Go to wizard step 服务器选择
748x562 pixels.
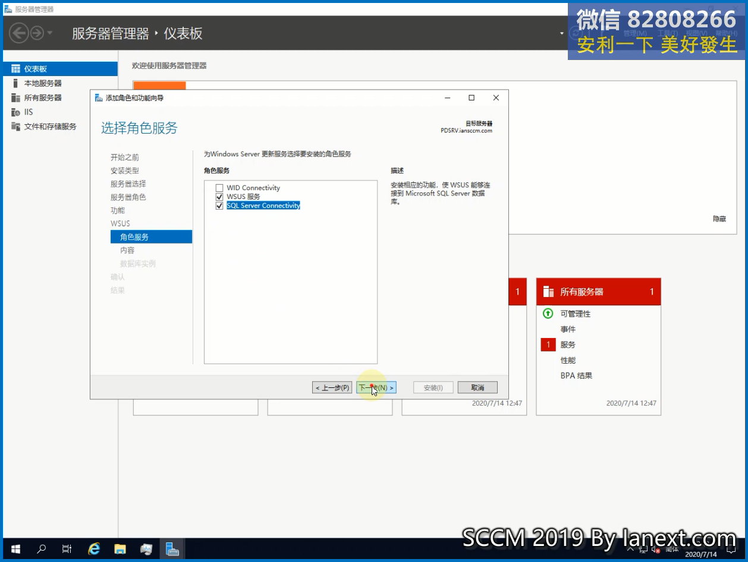coord(128,184)
